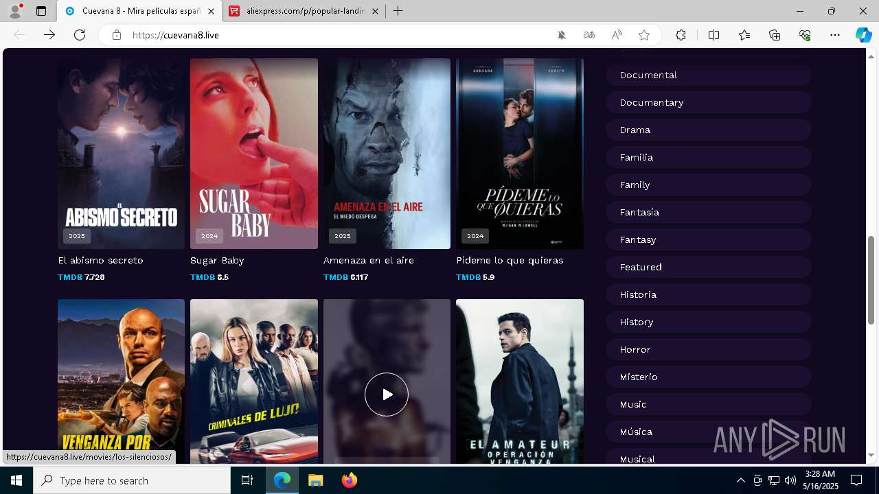
Task: Open File Explorer from taskbar
Action: [x=315, y=480]
